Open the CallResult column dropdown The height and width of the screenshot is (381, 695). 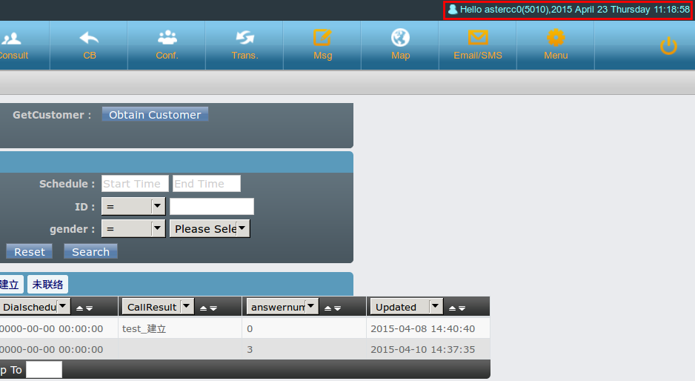187,307
